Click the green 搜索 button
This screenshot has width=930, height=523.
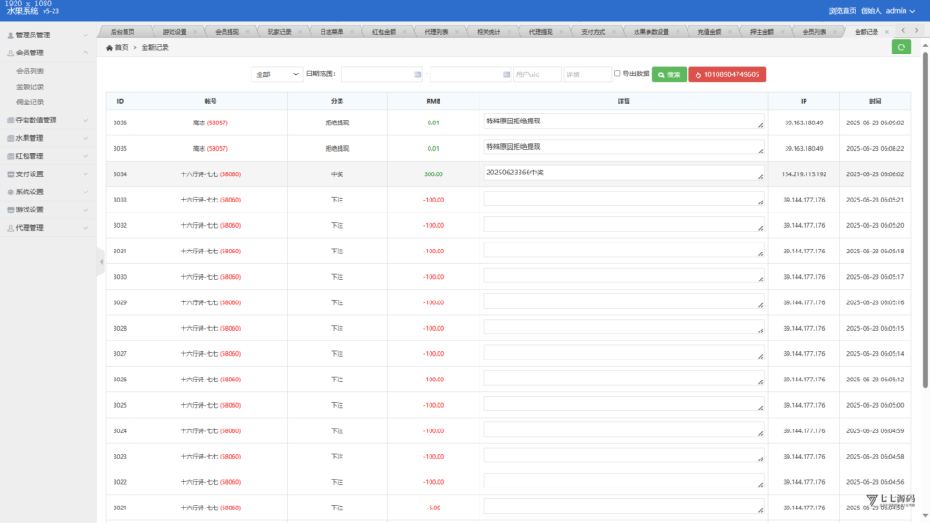669,74
